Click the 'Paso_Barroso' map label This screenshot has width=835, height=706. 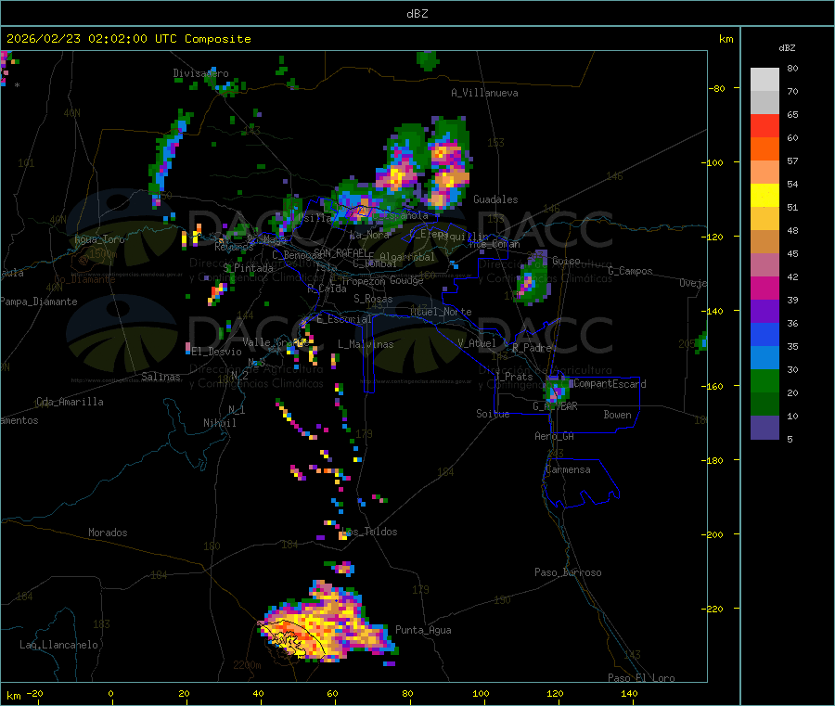click(x=568, y=572)
